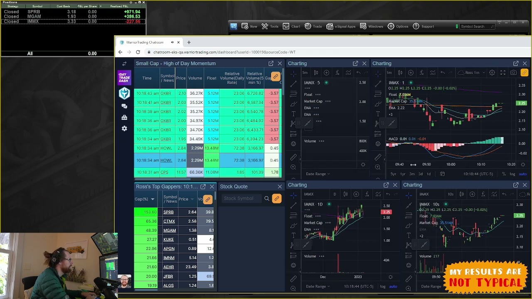This screenshot has height=299, width=532.
Task: Change the 1m interval on the IMMX chart
Action: point(389,73)
